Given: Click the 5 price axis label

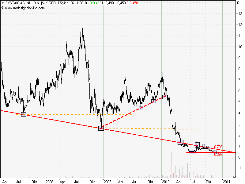Looking at the screenshot, I should point(239,102).
